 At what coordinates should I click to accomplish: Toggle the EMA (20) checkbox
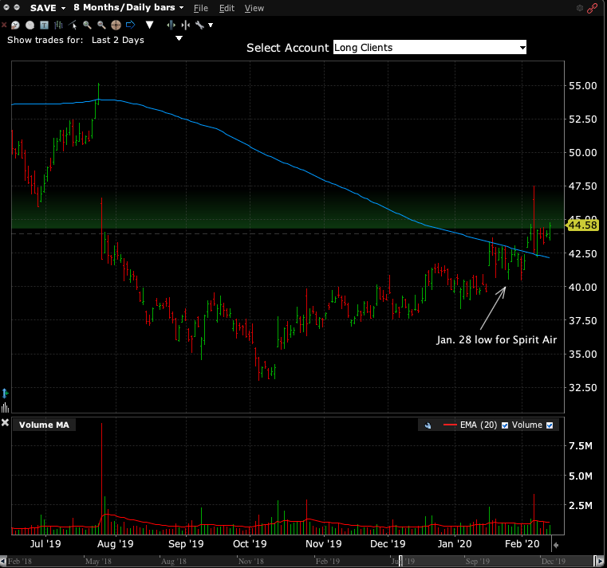(505, 425)
